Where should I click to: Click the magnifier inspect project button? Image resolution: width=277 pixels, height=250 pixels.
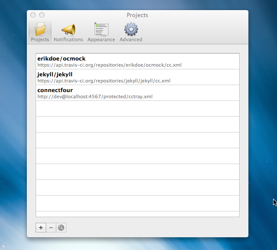tap(61, 228)
